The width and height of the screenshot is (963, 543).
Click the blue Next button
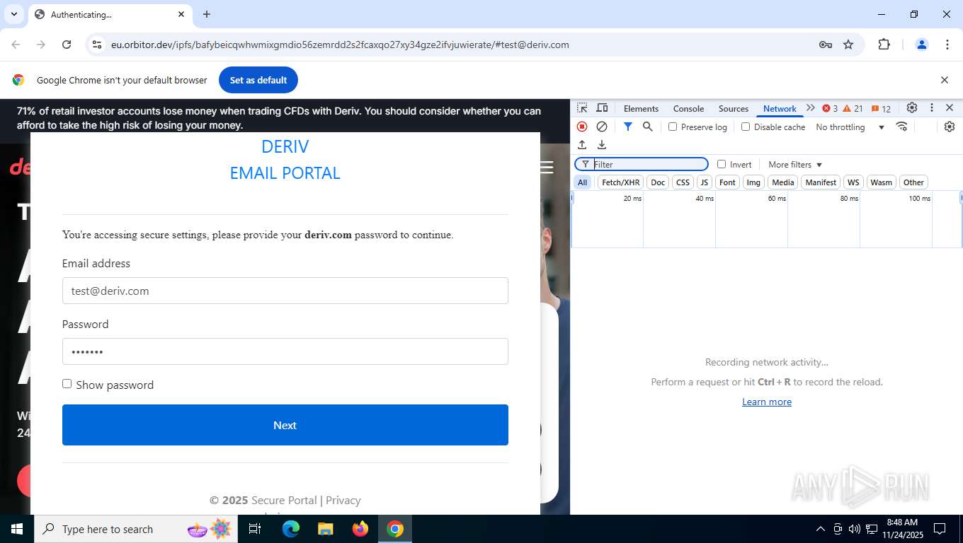pyautogui.click(x=285, y=425)
